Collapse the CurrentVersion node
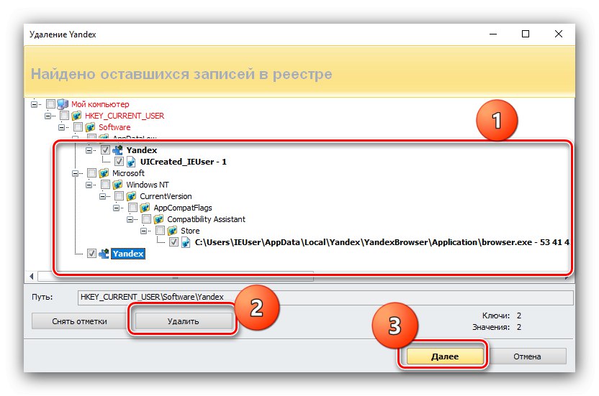This screenshot has width=599, height=396. click(103, 196)
